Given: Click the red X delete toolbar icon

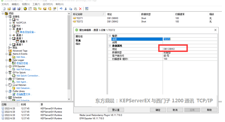Looking at the screenshot, I should (x=80, y=9).
